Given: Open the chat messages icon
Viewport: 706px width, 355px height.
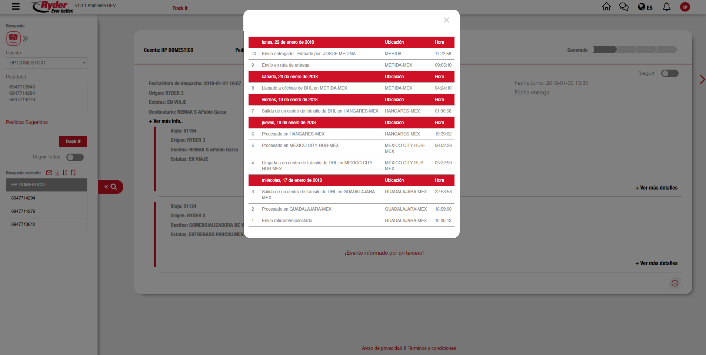Looking at the screenshot, I should 624,7.
